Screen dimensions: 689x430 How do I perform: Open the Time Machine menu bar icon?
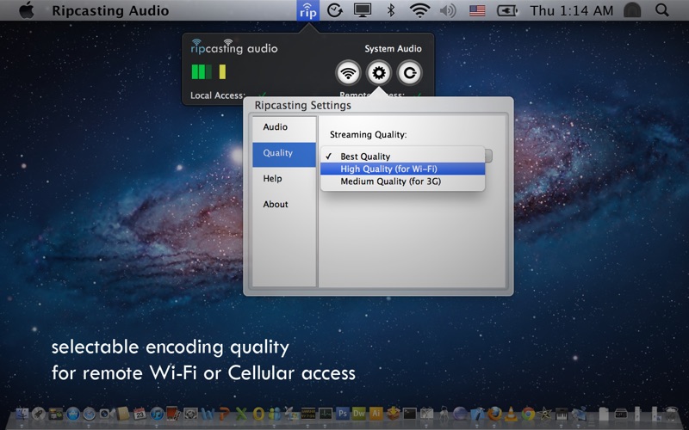(x=335, y=11)
